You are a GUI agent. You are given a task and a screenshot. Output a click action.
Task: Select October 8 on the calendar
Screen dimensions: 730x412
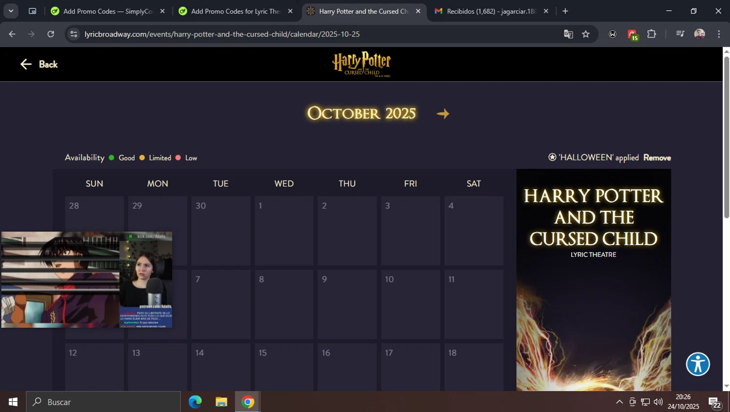pos(284,305)
